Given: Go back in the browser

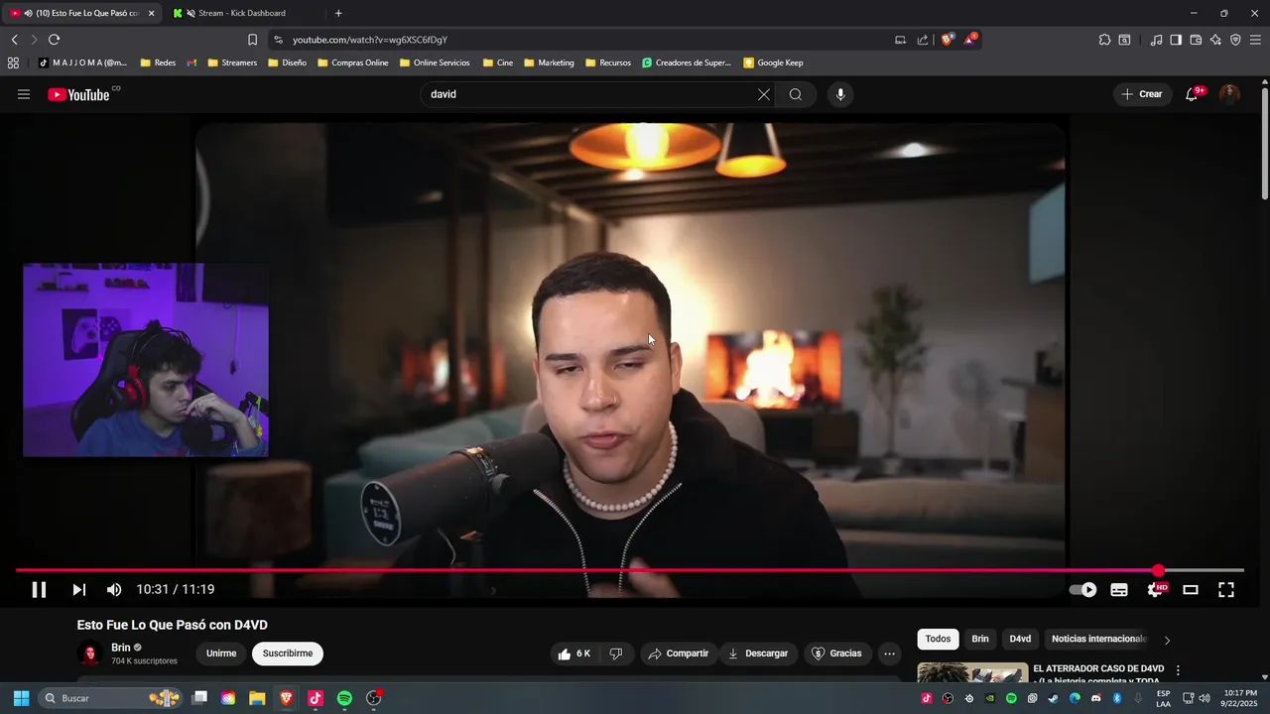Looking at the screenshot, I should [15, 40].
